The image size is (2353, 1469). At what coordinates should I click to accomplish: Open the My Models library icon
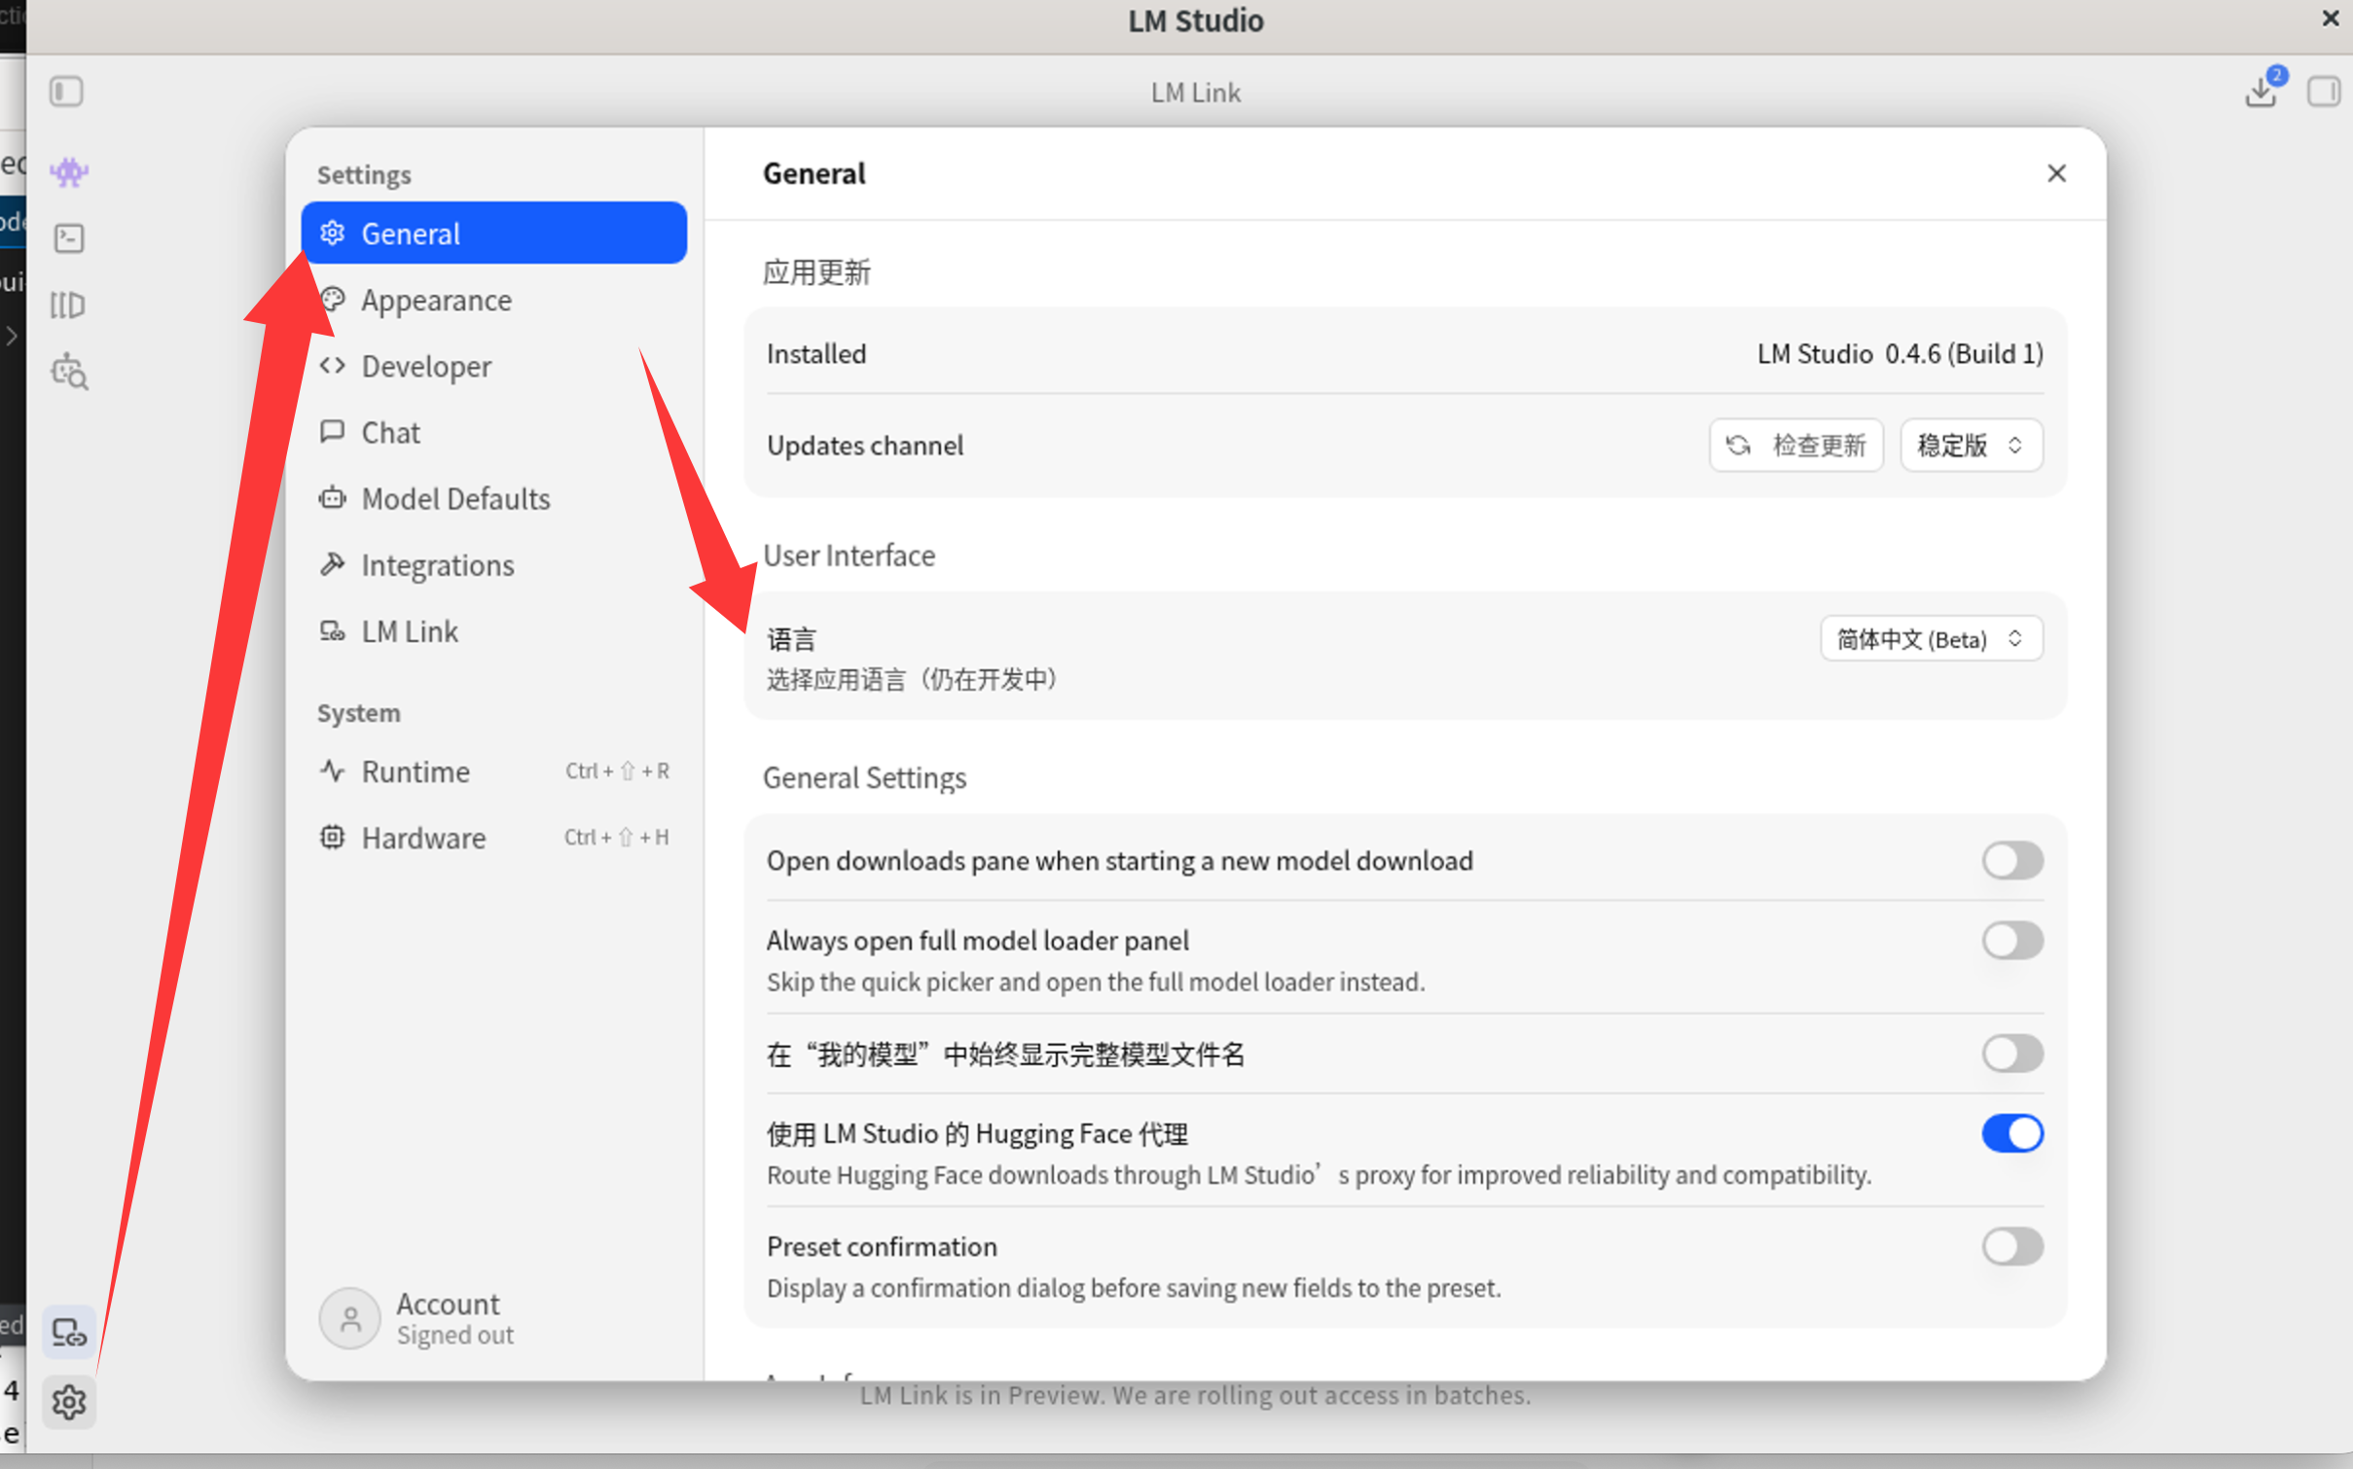[69, 305]
